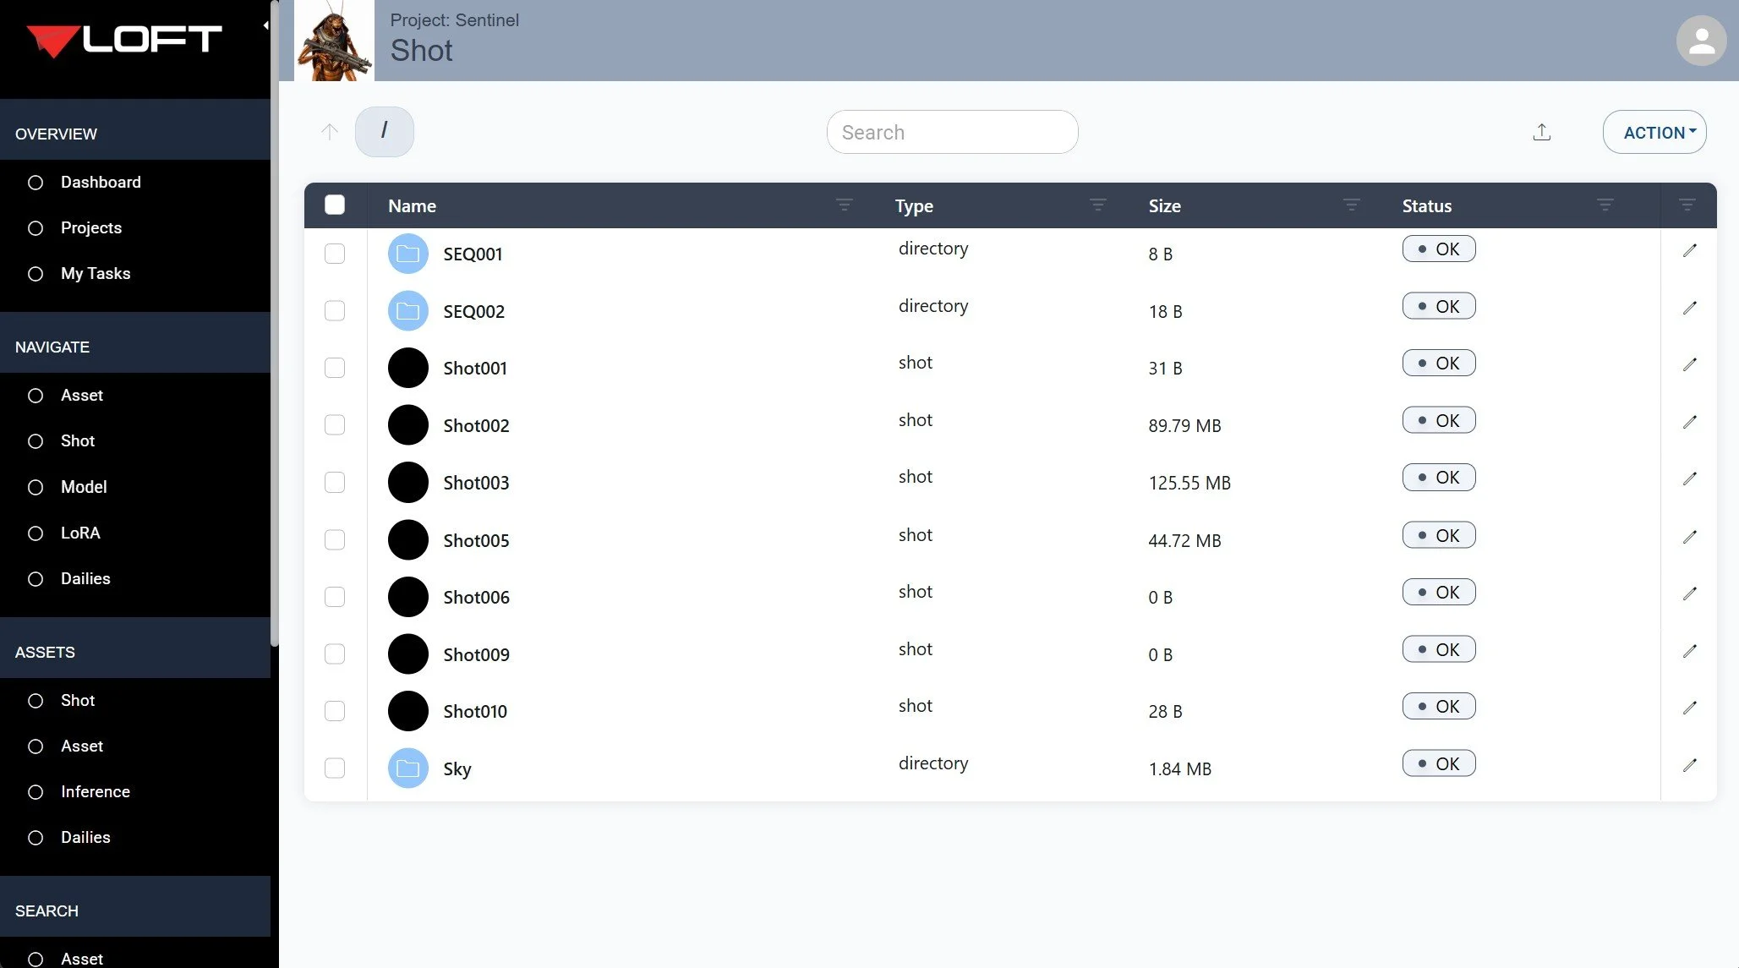
Task: Click the edit pencil for the Sky row
Action: point(1689,765)
